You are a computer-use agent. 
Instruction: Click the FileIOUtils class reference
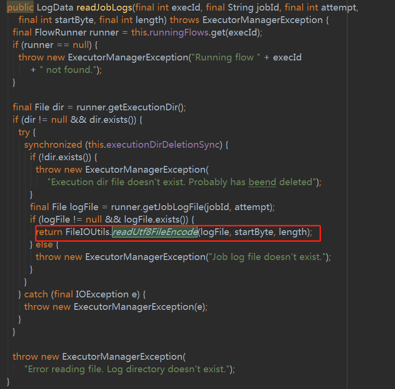88,232
